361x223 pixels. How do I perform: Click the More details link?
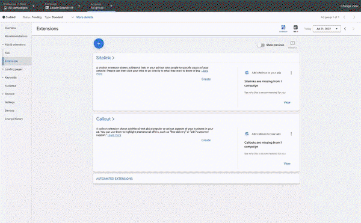pyautogui.click(x=85, y=17)
